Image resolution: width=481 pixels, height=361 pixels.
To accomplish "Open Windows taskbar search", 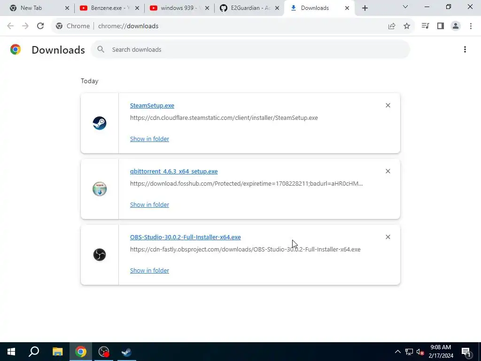I will [34, 352].
